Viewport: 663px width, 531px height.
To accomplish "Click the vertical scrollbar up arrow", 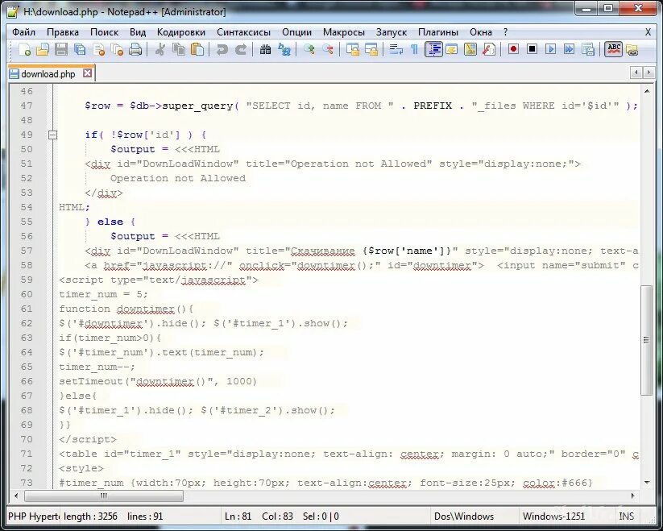I will pyautogui.click(x=647, y=91).
